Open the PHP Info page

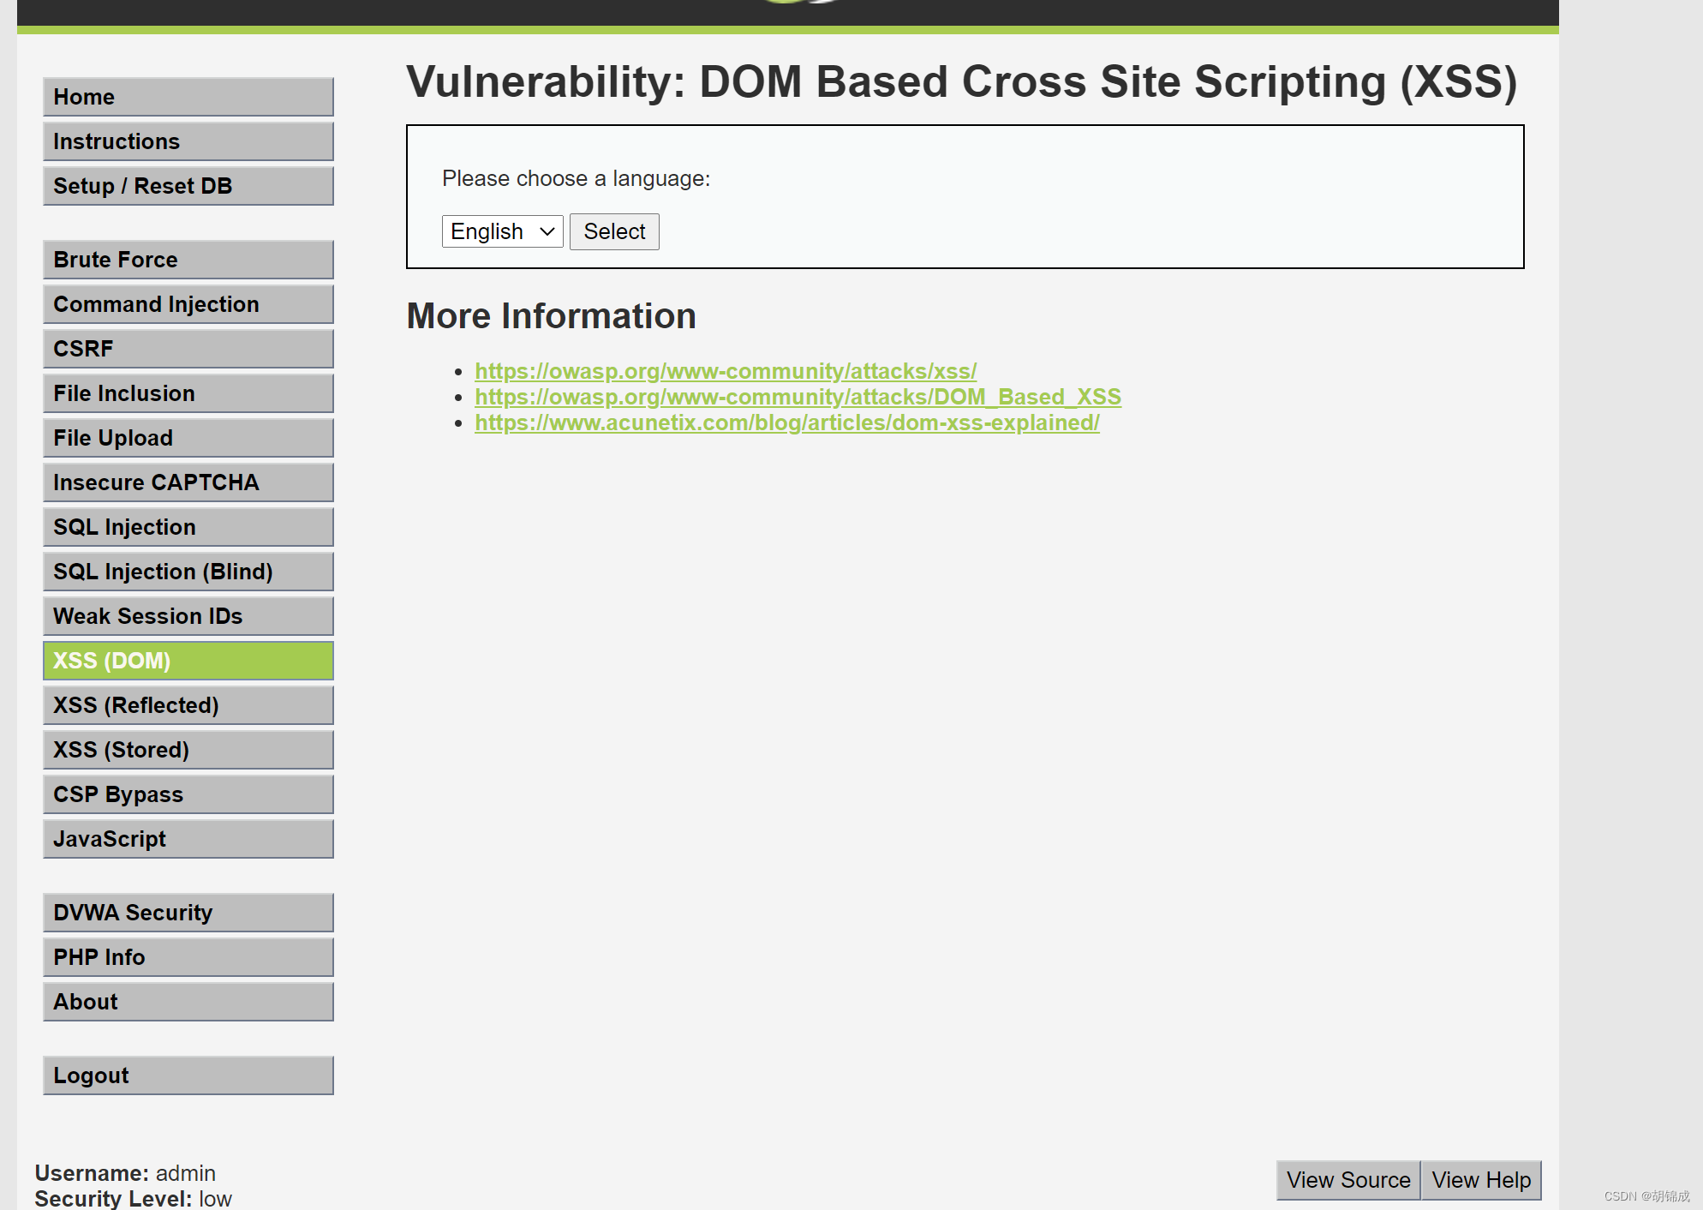188,957
